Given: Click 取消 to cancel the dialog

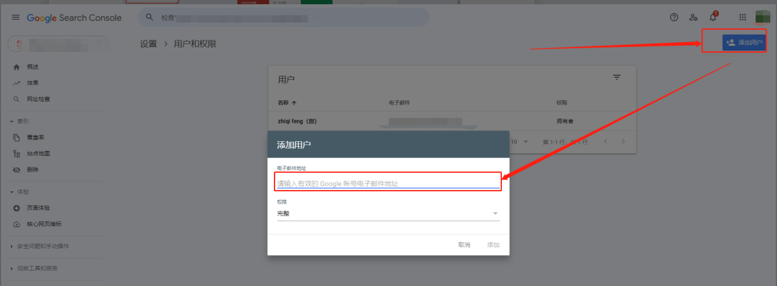Looking at the screenshot, I should tap(464, 245).
